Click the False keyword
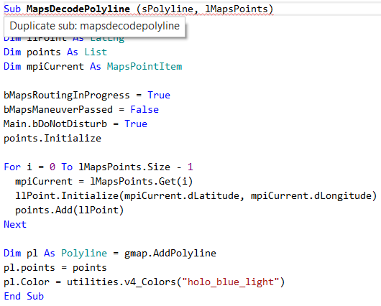Screen dimensions: 381x306 point(144,109)
